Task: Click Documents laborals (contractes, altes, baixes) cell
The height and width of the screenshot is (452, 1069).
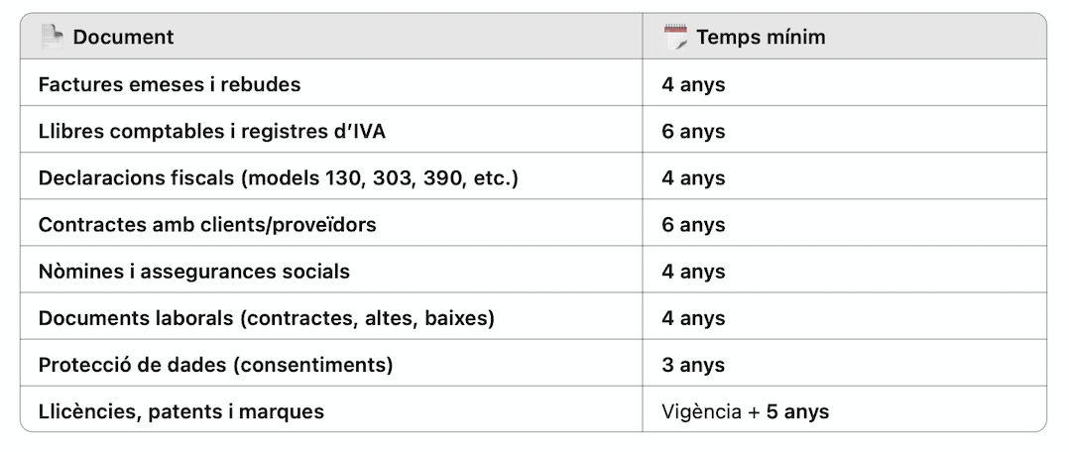Action: point(331,318)
